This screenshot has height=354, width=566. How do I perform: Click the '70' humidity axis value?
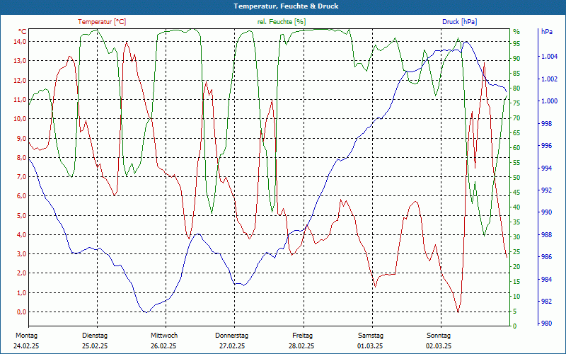[516, 118]
